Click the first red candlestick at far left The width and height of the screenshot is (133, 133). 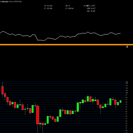click(x=2, y=90)
